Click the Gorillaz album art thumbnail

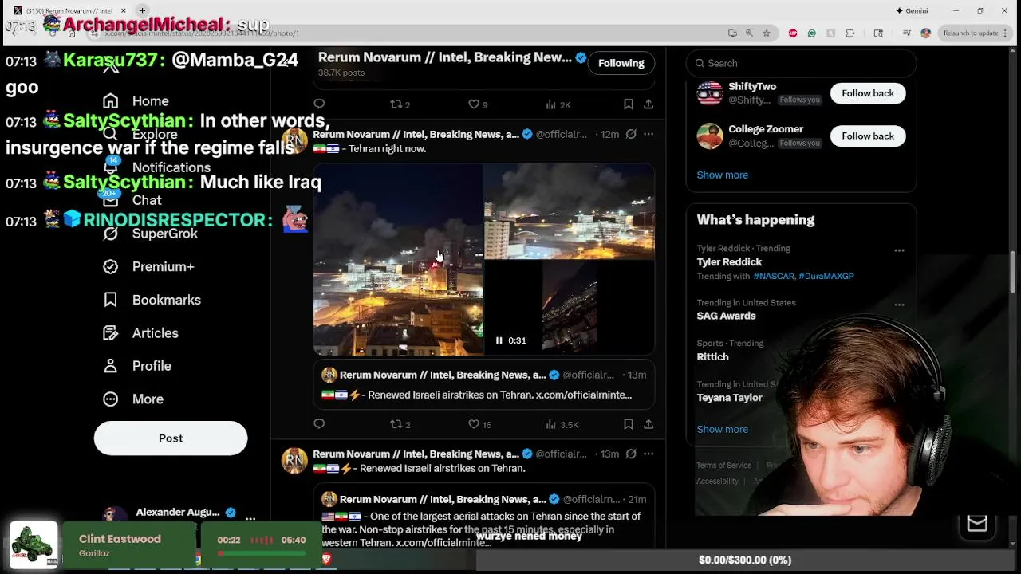point(34,545)
